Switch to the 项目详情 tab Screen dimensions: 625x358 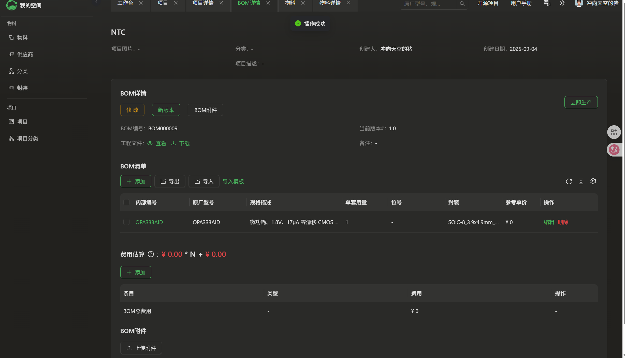[x=203, y=3]
